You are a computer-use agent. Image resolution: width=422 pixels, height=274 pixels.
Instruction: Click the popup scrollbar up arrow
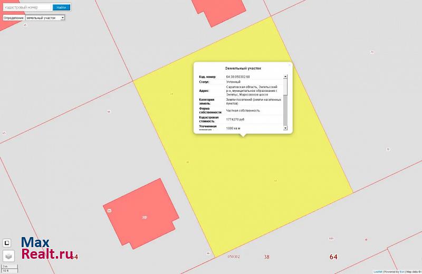[x=285, y=77]
